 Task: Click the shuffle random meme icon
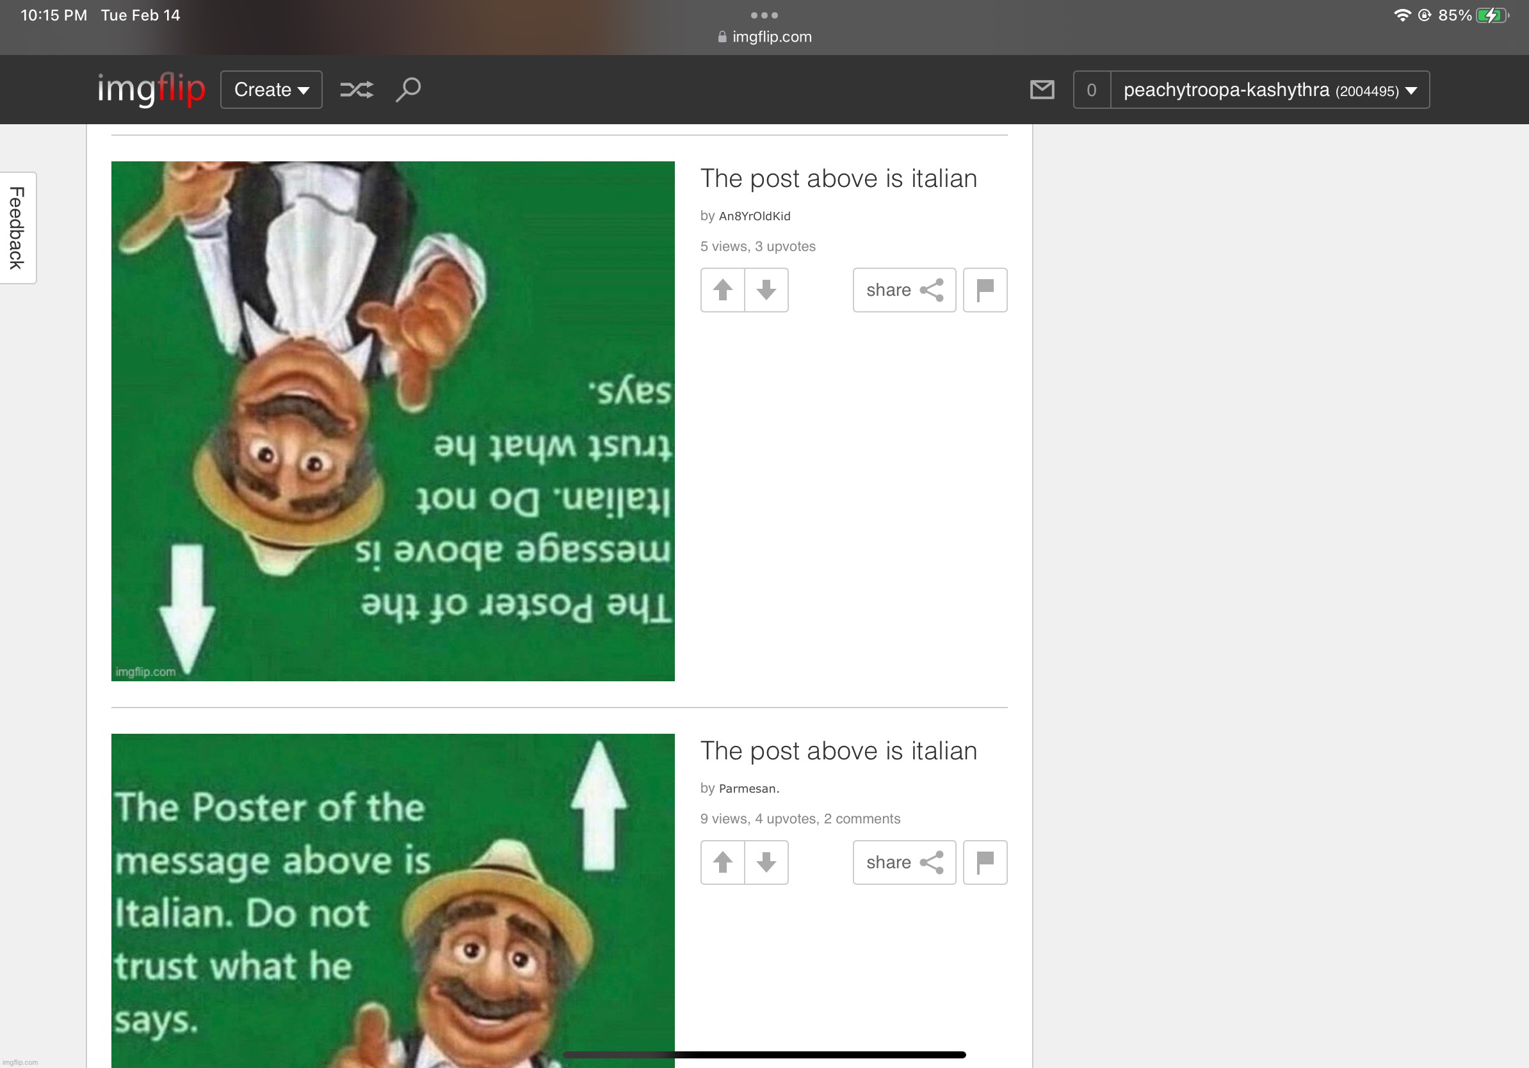click(357, 89)
